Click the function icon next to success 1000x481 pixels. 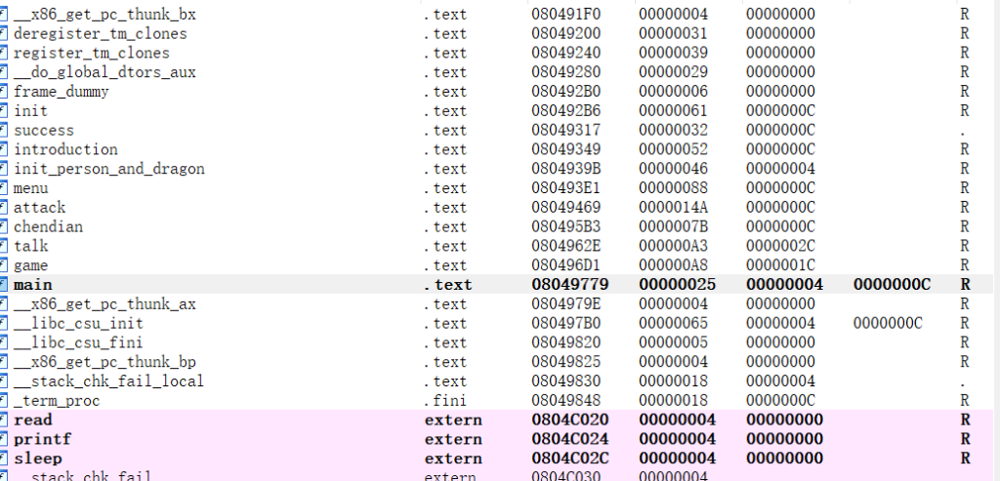(4, 131)
